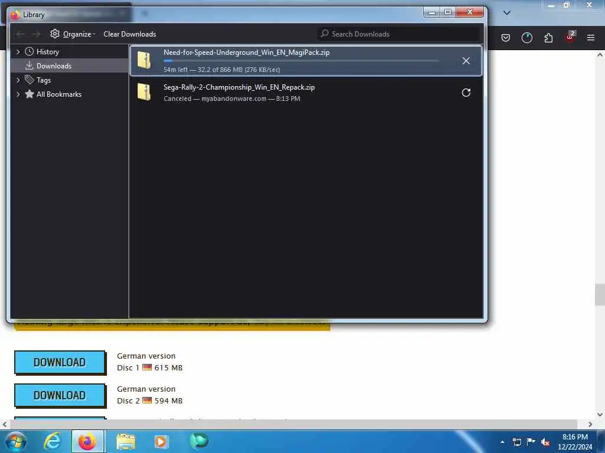Minimize the Library window
Image resolution: width=605 pixels, height=453 pixels.
coord(432,12)
